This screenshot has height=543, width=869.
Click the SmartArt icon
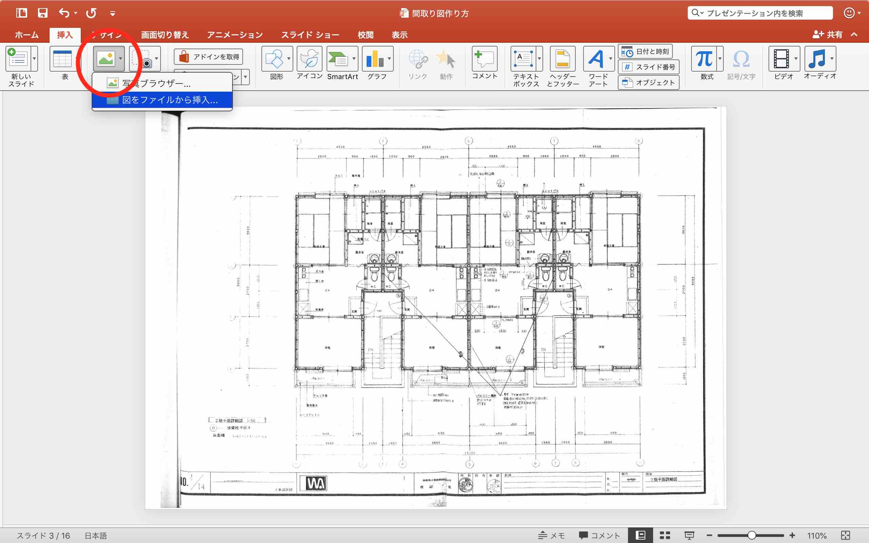pyautogui.click(x=338, y=58)
